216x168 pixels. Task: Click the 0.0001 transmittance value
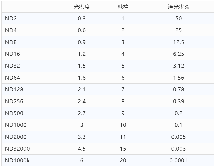tap(178, 161)
